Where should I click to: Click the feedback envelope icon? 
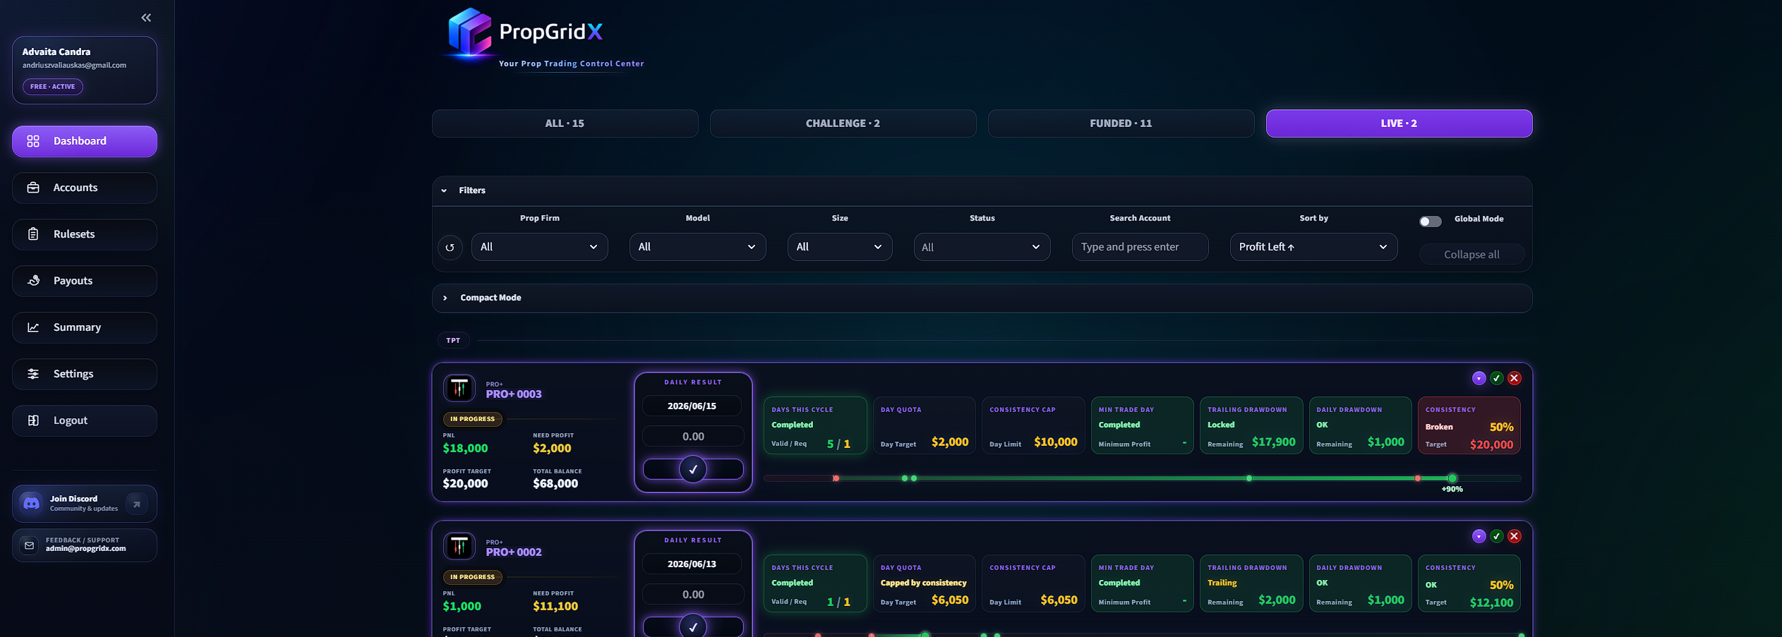coord(29,545)
